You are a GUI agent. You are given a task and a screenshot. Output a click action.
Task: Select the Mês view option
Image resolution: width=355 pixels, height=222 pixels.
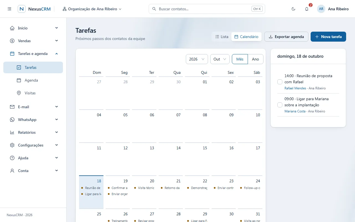tap(240, 59)
